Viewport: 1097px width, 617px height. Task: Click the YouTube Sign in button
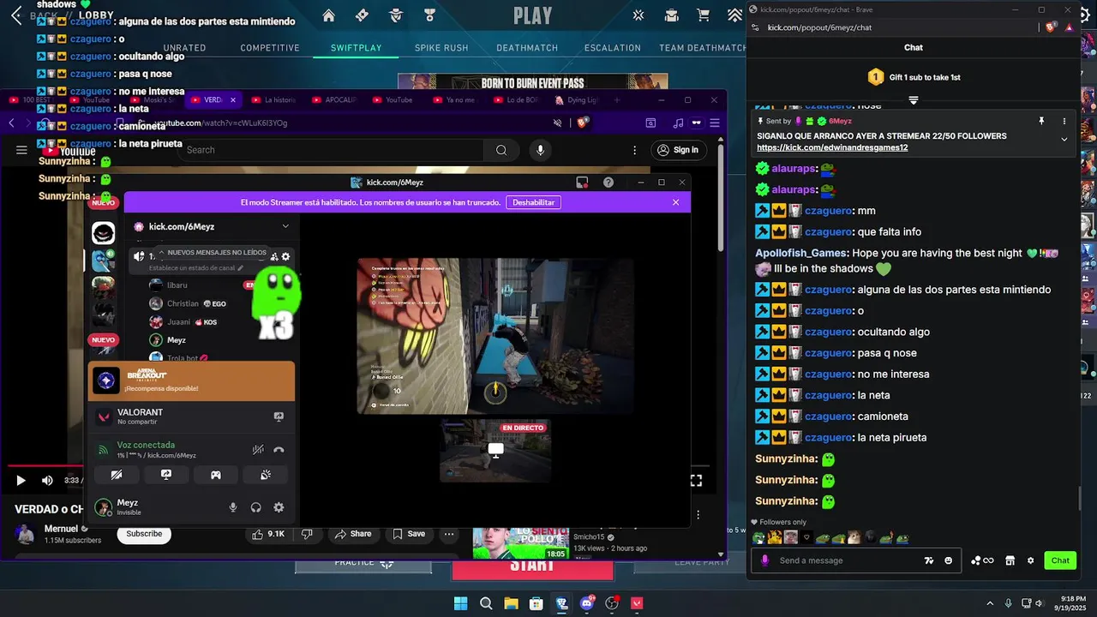(677, 150)
